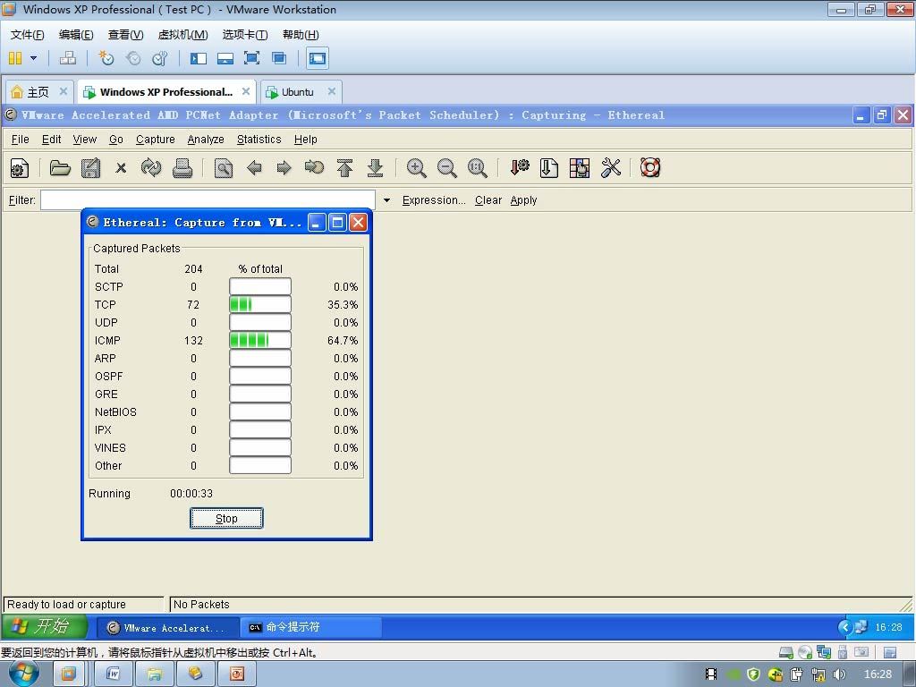Open preferences with the tools icon

(610, 168)
